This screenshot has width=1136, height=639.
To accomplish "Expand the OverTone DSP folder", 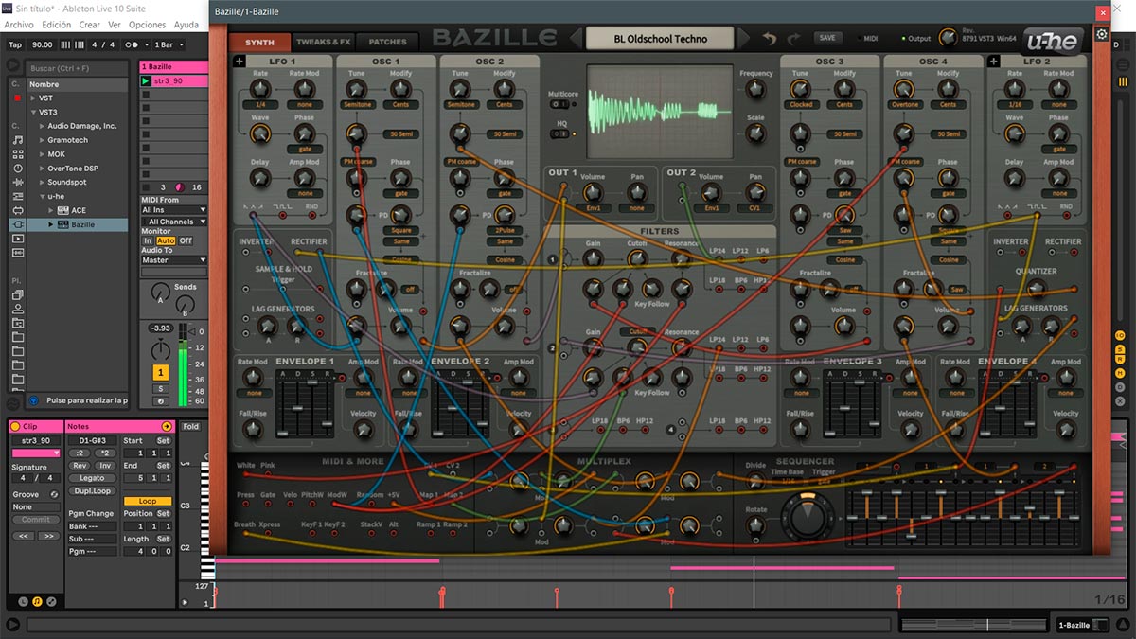I will (43, 169).
